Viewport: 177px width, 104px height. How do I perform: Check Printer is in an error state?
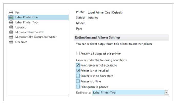(78, 76)
